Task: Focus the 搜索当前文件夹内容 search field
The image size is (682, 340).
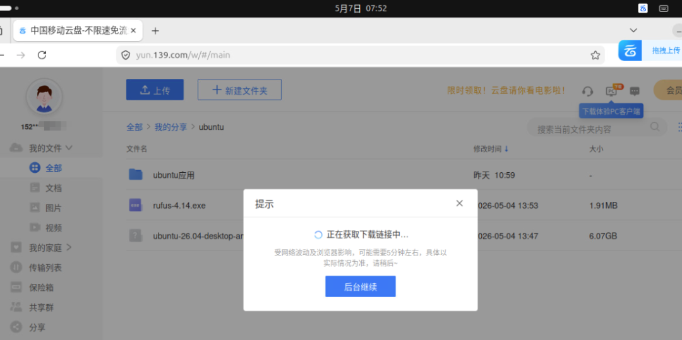Action: click(x=597, y=127)
